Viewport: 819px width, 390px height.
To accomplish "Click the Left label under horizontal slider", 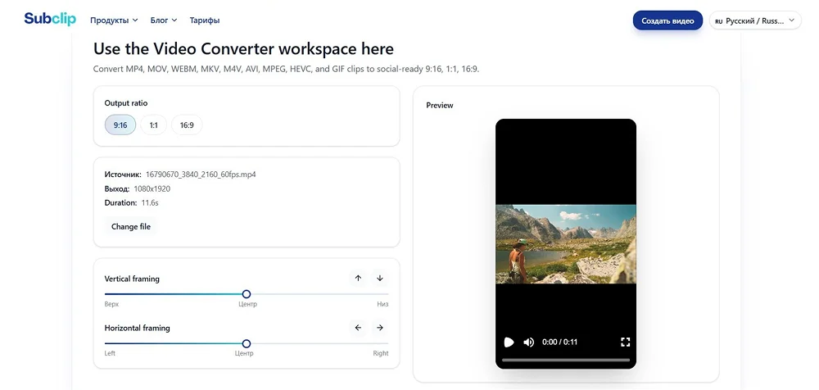I will click(x=110, y=353).
